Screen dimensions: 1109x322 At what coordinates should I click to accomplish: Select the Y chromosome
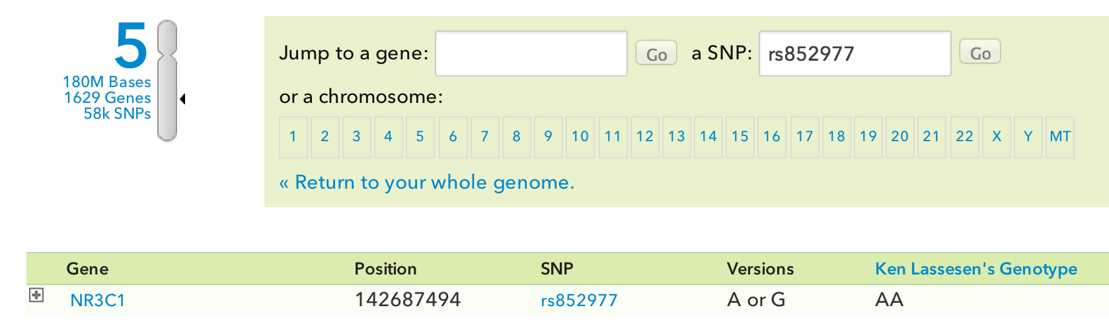pos(1028,137)
